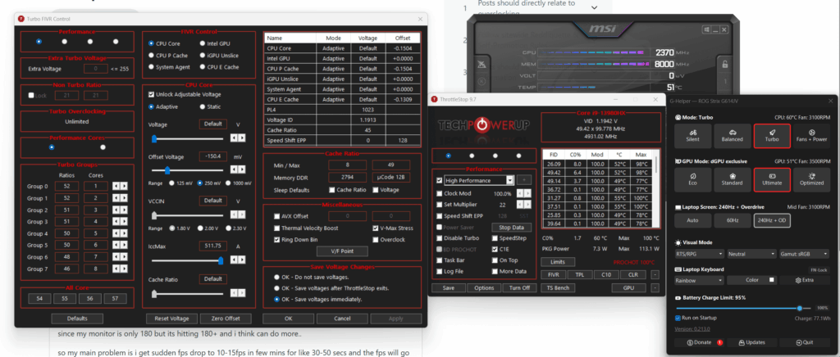The image size is (840, 357).
Task: Click the MSI Afterburner left sidebar jet icon
Action: pyautogui.click(x=482, y=65)
